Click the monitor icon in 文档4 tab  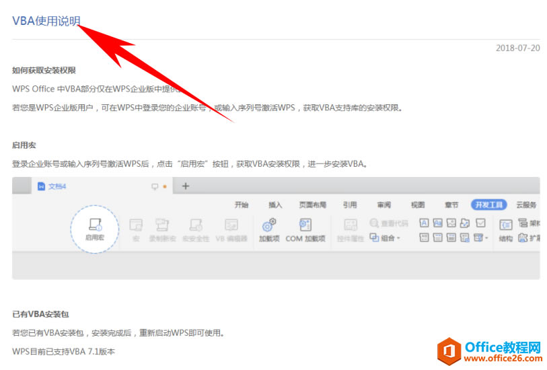pyautogui.click(x=155, y=186)
